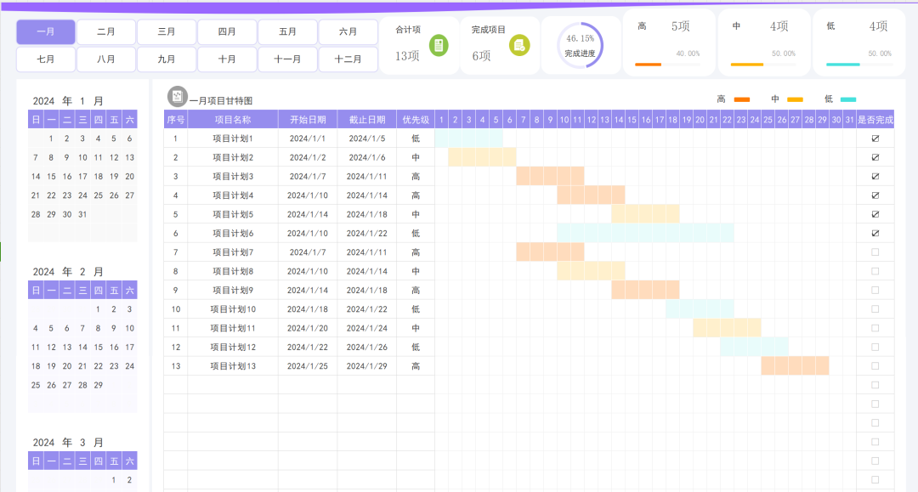918x492 pixels.
Task: Toggle completion checkbox for 项目计划3
Action: (x=875, y=176)
